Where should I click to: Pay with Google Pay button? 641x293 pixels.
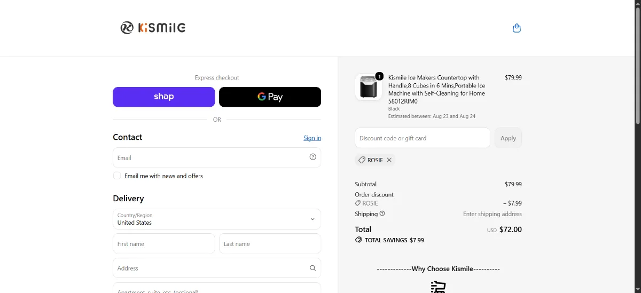pyautogui.click(x=270, y=97)
